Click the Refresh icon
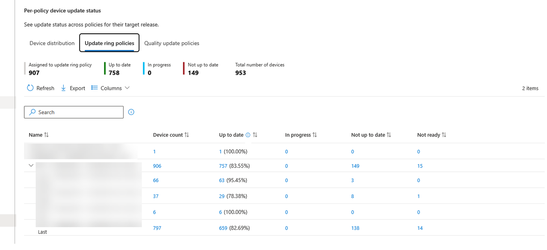The image size is (547, 250). click(30, 88)
